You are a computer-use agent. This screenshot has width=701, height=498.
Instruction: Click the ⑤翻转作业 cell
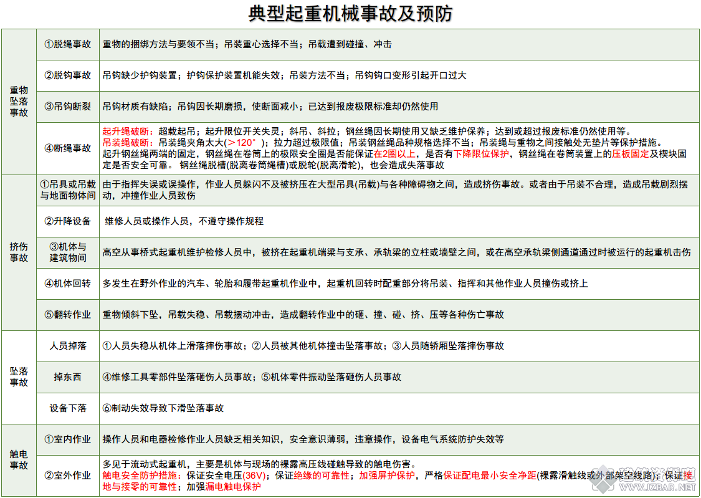click(x=68, y=315)
